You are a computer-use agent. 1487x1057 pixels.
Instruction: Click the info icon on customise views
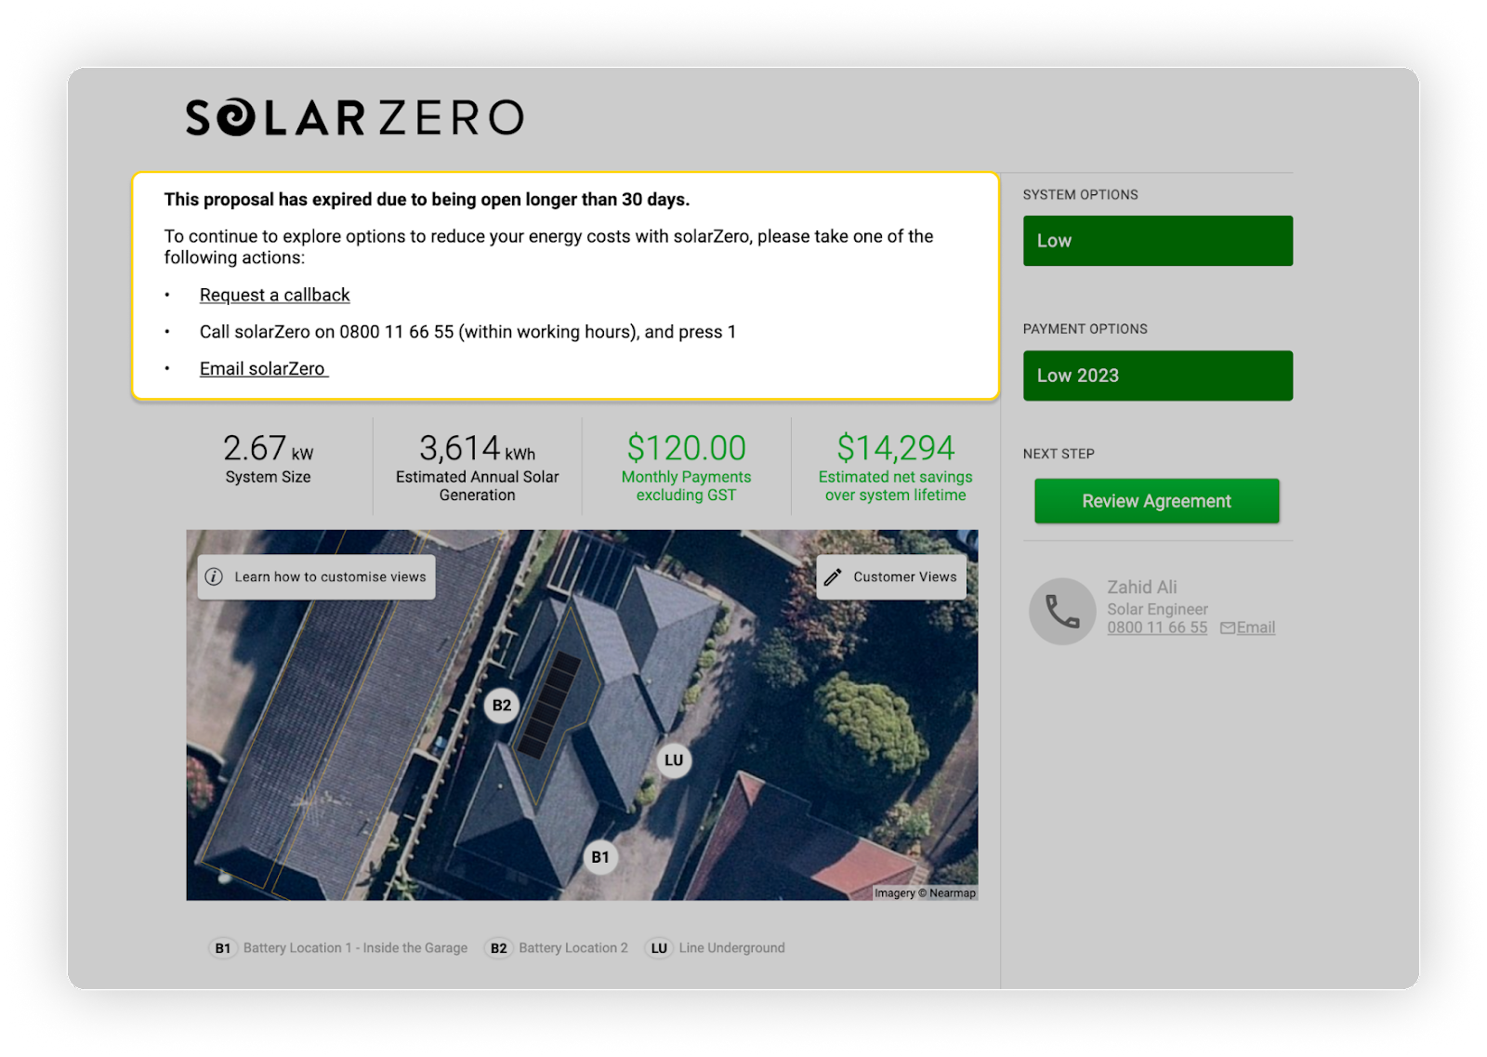(x=214, y=576)
